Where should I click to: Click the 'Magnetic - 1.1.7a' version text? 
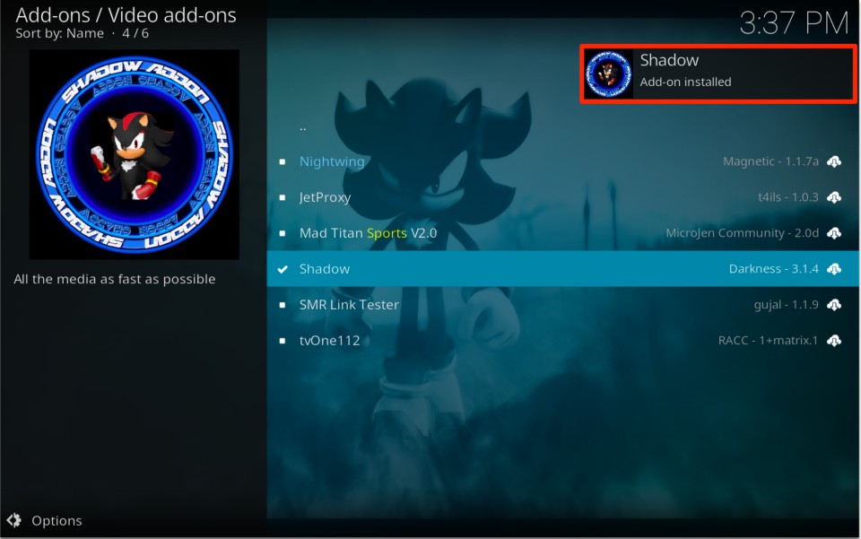[770, 161]
